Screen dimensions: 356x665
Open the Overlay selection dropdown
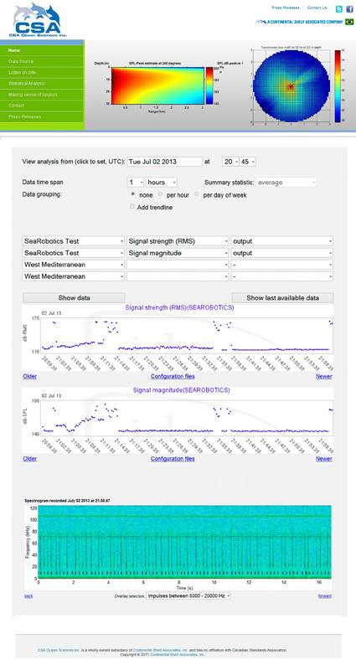click(188, 595)
